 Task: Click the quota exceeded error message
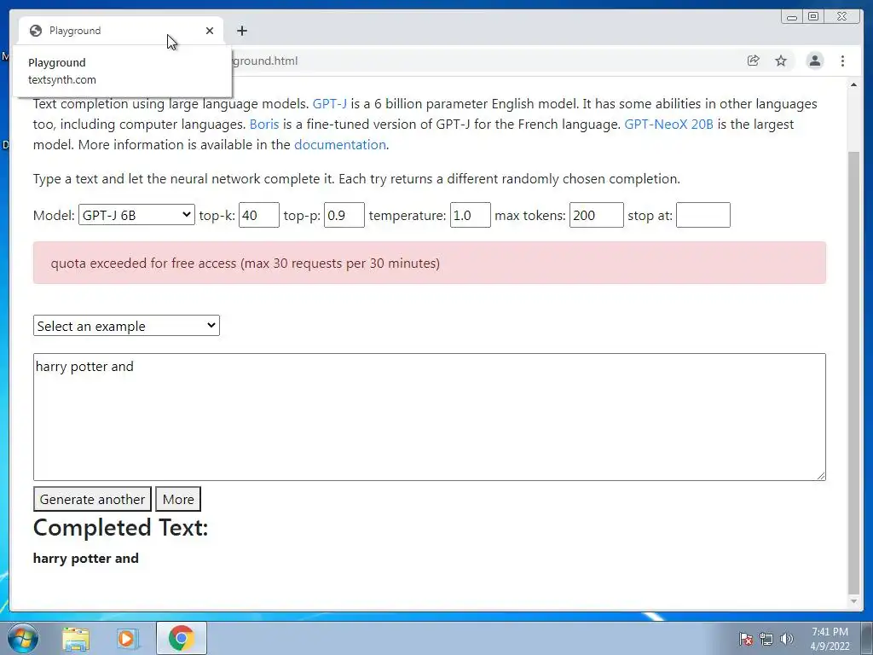(x=430, y=263)
